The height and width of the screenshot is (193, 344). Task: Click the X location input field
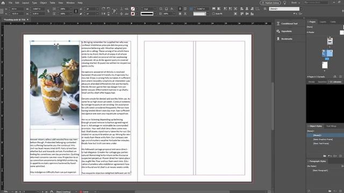pyautogui.click(x=17, y=9)
